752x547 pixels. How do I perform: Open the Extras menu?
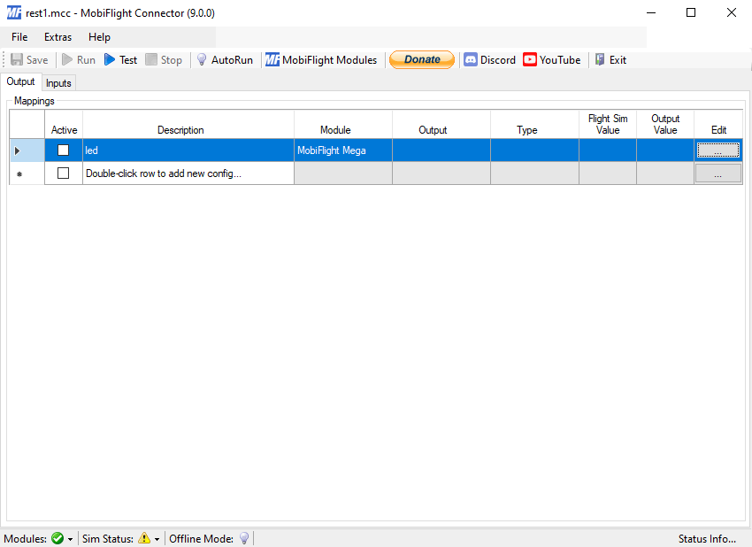(x=58, y=37)
